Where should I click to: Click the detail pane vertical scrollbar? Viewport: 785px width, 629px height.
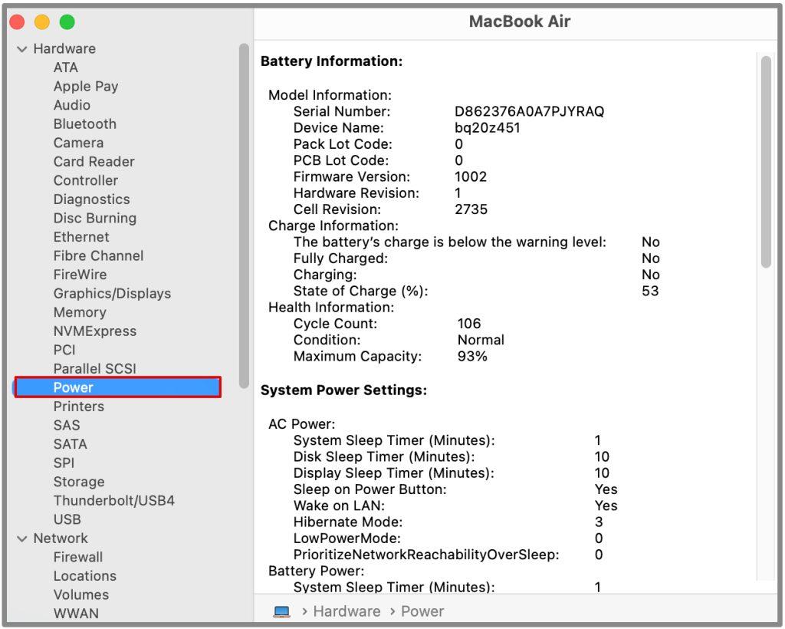766,163
